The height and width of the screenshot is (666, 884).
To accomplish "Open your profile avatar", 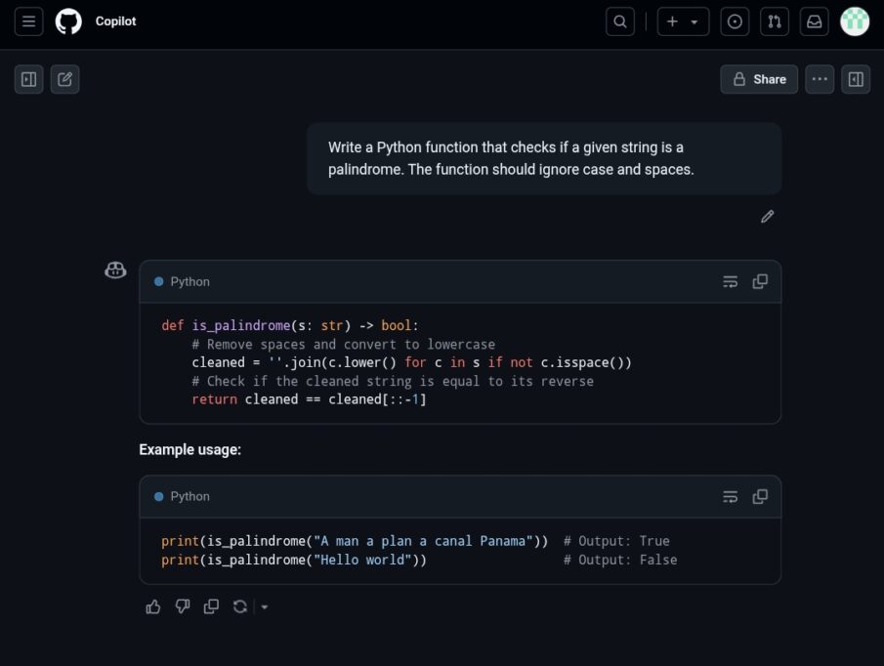I will [x=855, y=21].
